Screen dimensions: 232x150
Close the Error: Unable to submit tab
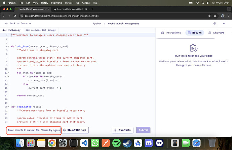pyautogui.click(x=86, y=9)
